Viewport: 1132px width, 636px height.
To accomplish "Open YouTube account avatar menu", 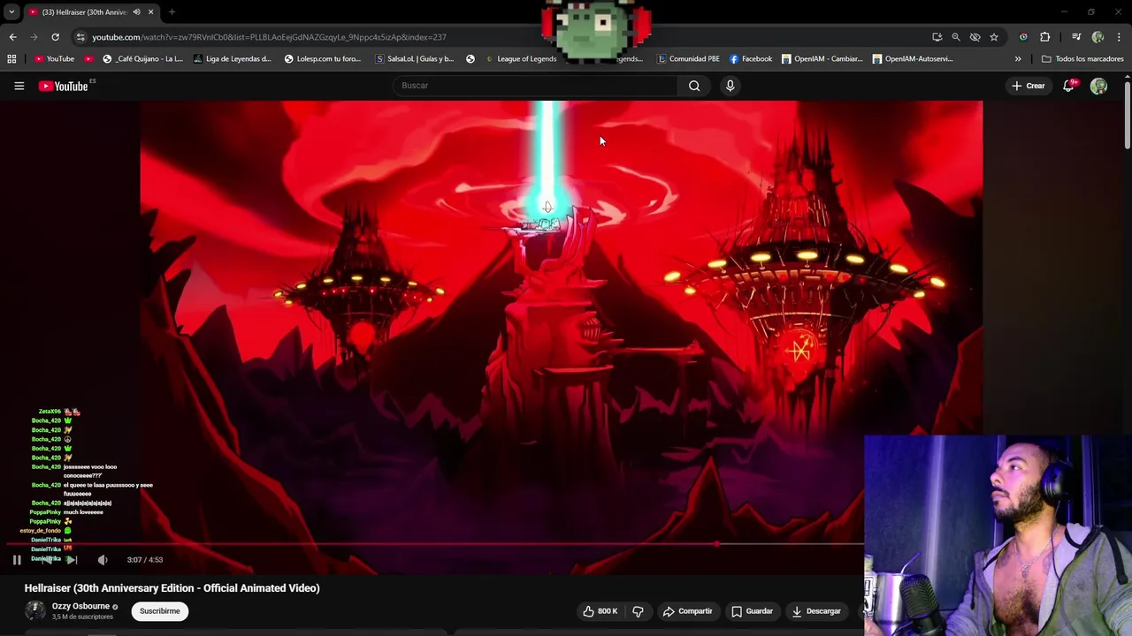I will click(x=1098, y=86).
